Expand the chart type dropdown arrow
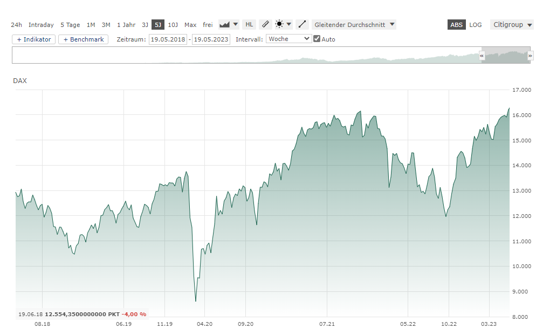This screenshot has height=328, width=536. [236, 24]
